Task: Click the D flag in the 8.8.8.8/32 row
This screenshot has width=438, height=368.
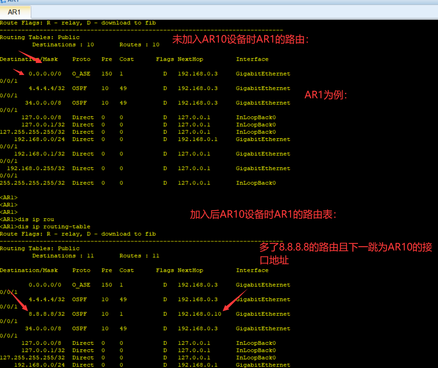Action: coord(165,314)
